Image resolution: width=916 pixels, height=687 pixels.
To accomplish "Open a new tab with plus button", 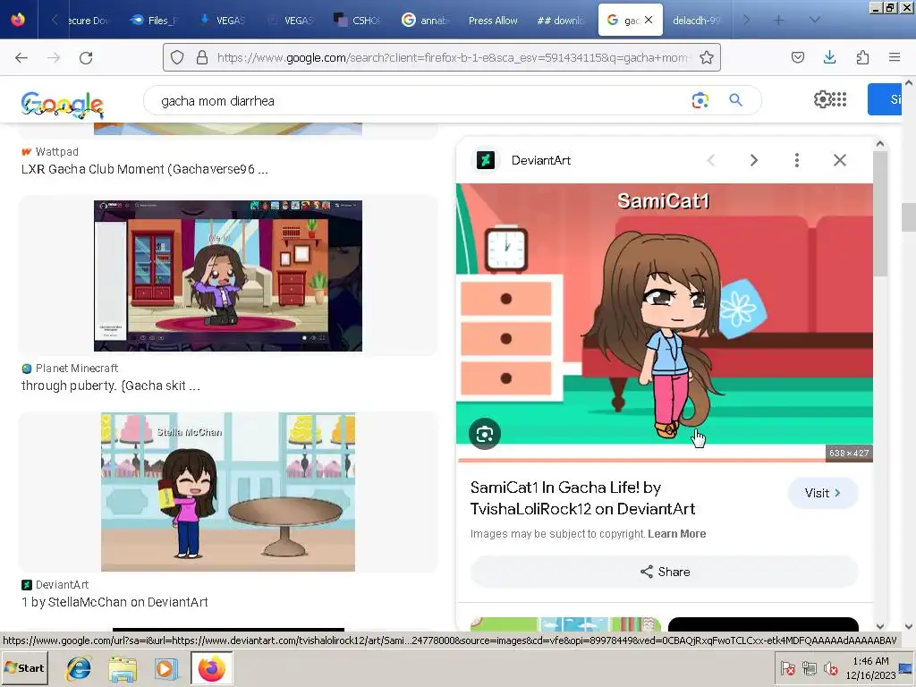I will pyautogui.click(x=778, y=20).
